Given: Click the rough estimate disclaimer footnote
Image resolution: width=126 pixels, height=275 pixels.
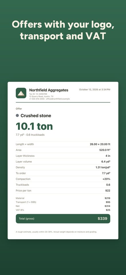Looking at the screenshot, I should click(56, 232).
